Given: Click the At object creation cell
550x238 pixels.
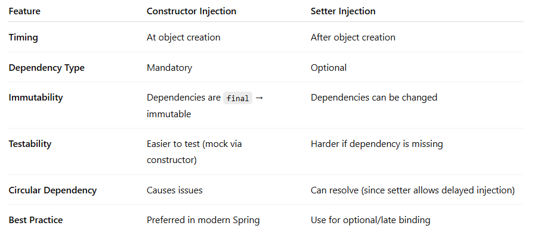Looking at the screenshot, I should (184, 37).
